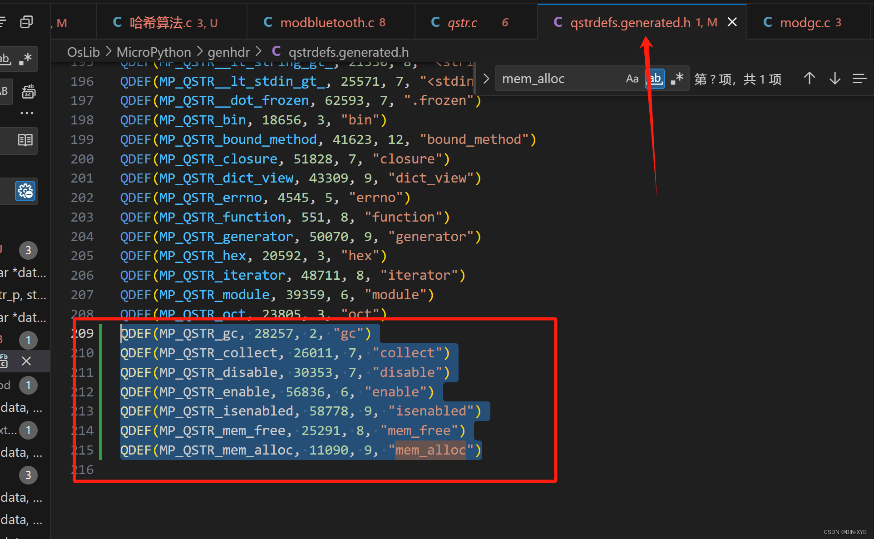Expand replace field chevron in find widget

(486, 79)
